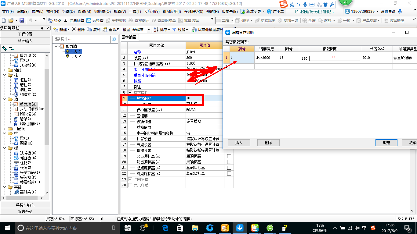The image size is (417, 234).
Task: Expand 锚固搭接 section
Action: pos(130,179)
